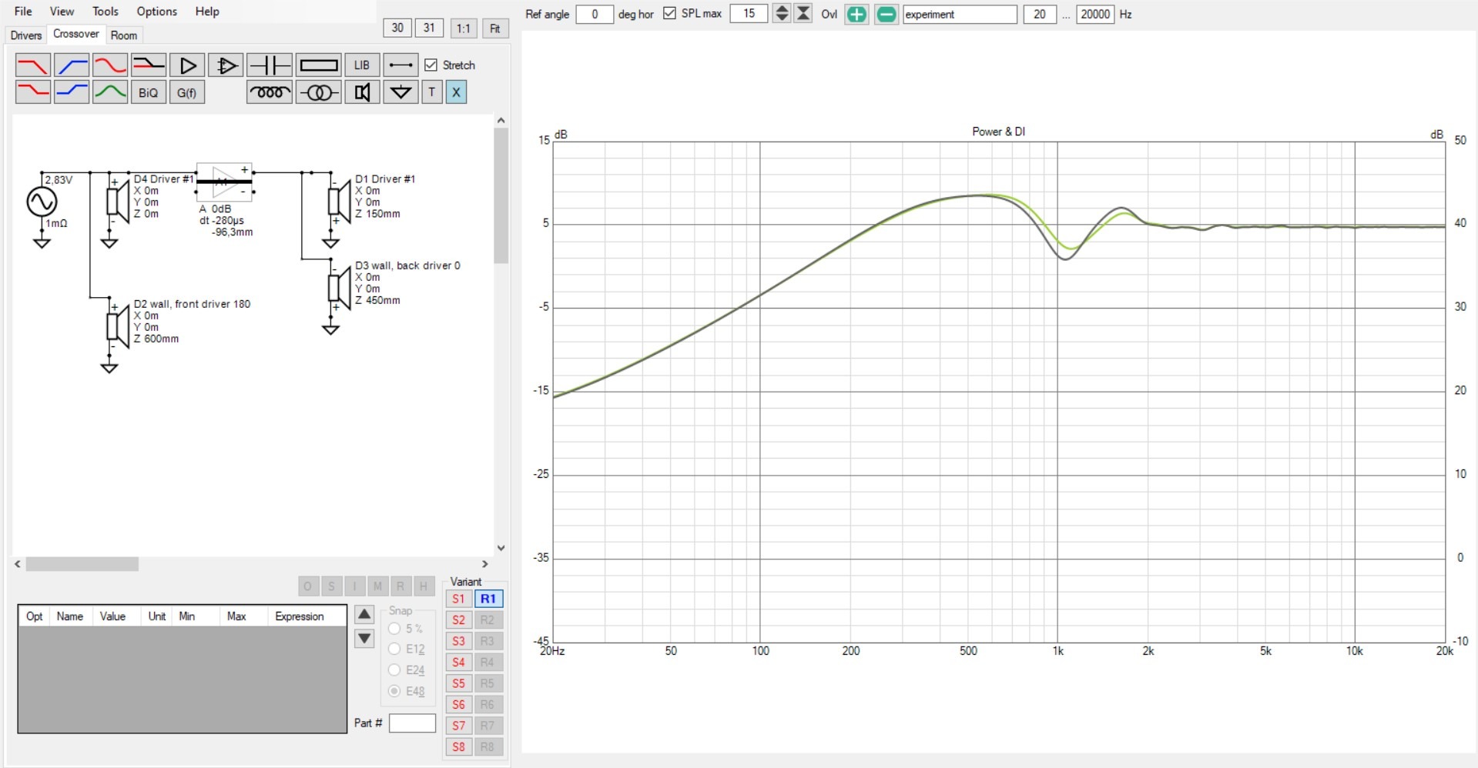Screen dimensions: 1478x768
Task: Move part up with up arrow
Action: [364, 614]
